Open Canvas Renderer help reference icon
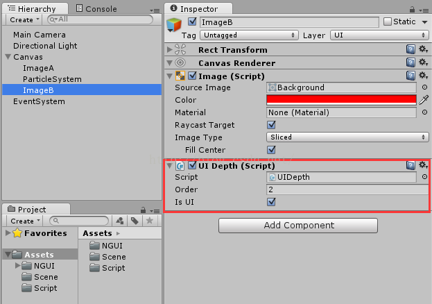 coord(411,62)
